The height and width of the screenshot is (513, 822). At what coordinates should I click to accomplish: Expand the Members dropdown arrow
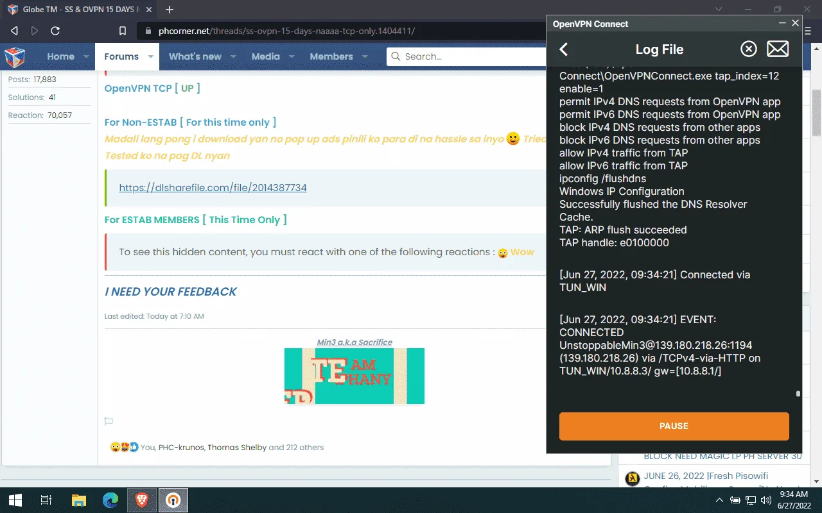[x=365, y=56]
